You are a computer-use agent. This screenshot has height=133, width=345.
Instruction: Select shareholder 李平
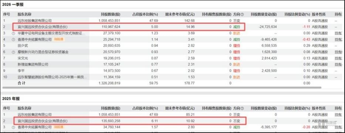(21, 71)
